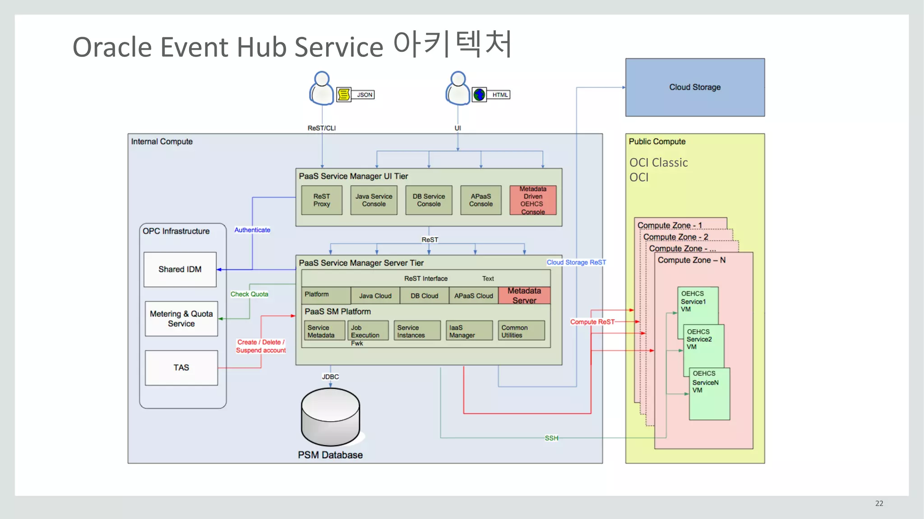Select the ReST Proxy box
The width and height of the screenshot is (924, 519).
point(322,200)
